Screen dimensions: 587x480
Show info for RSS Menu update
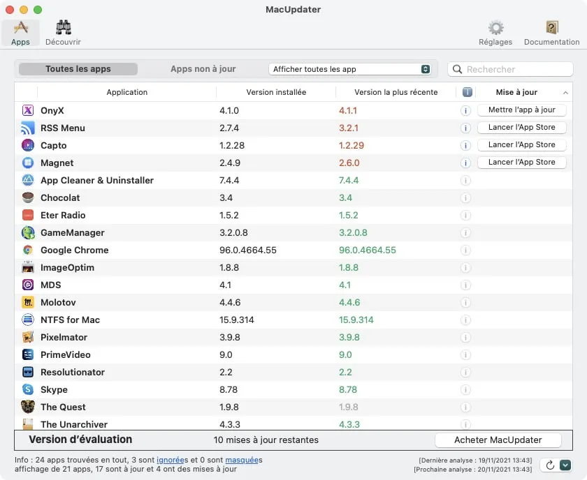465,128
